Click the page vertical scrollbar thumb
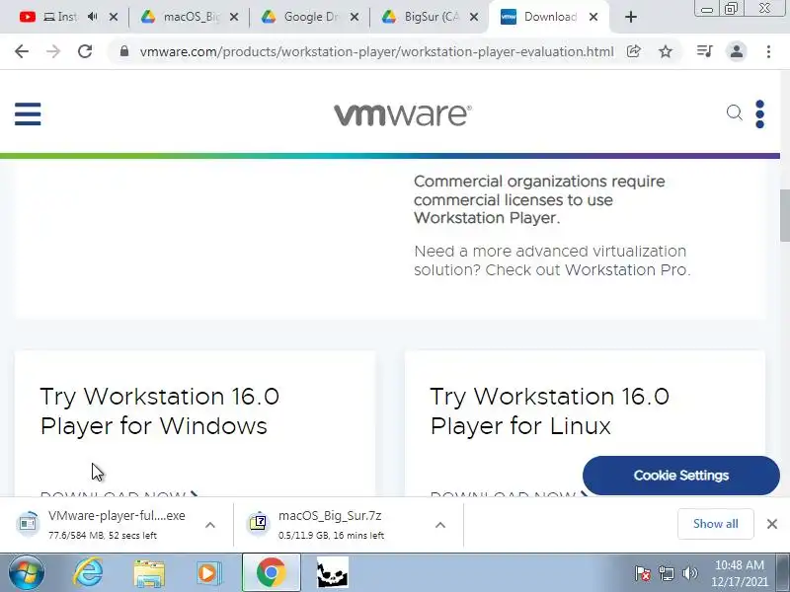The width and height of the screenshot is (790, 592). [x=784, y=215]
